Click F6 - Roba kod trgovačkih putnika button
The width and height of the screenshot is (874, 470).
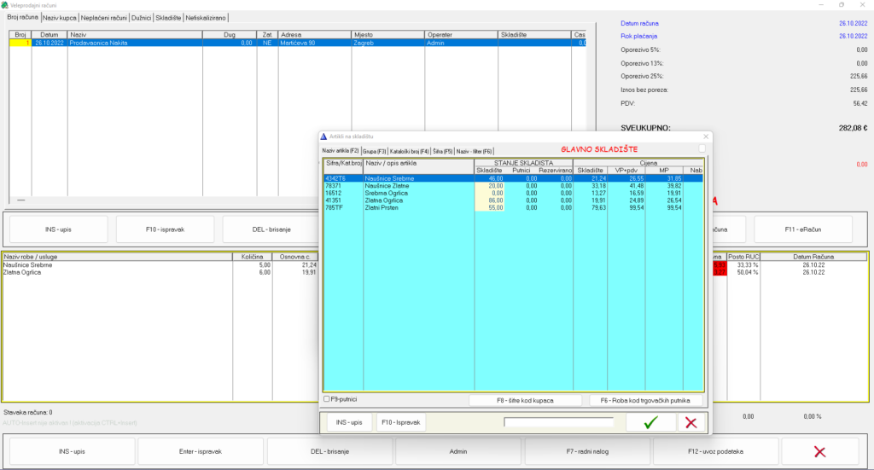tap(645, 400)
